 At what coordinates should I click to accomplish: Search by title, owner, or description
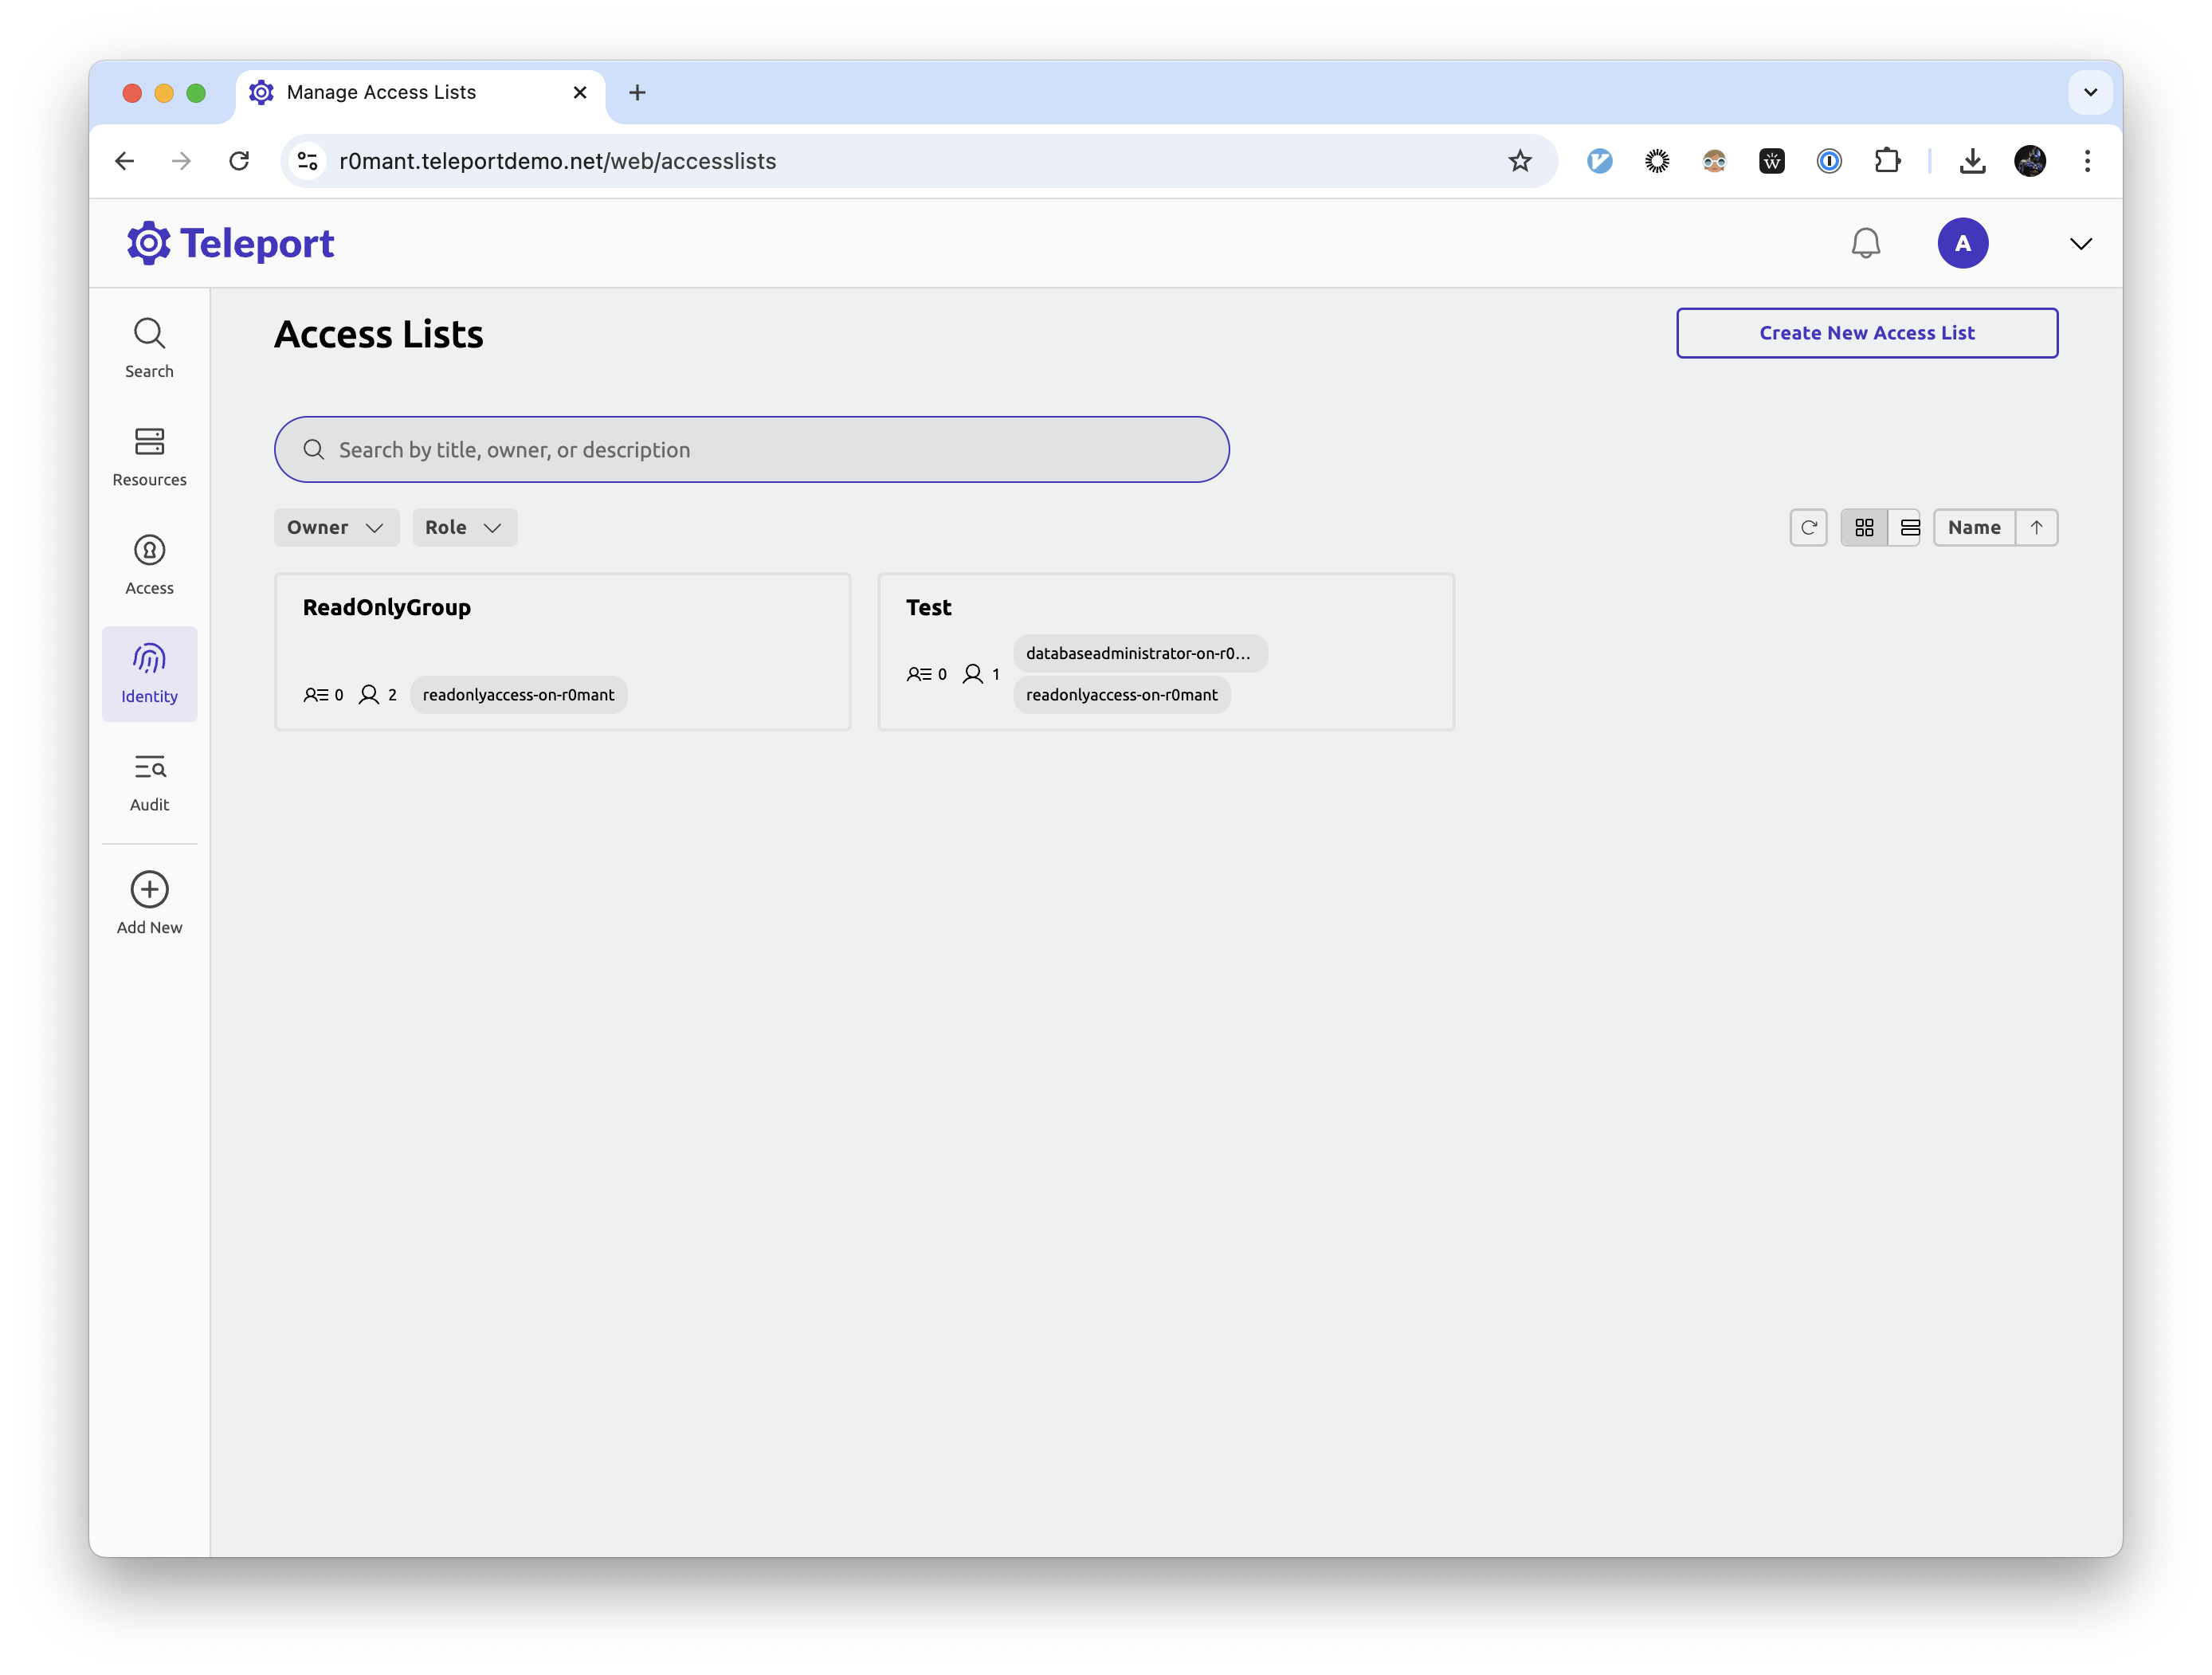(751, 449)
